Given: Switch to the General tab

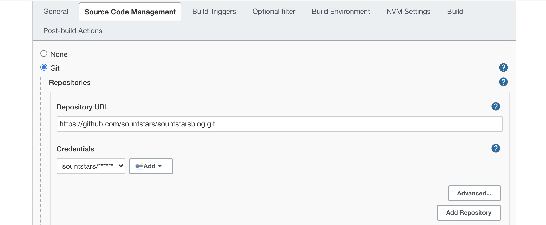Looking at the screenshot, I should pyautogui.click(x=56, y=12).
